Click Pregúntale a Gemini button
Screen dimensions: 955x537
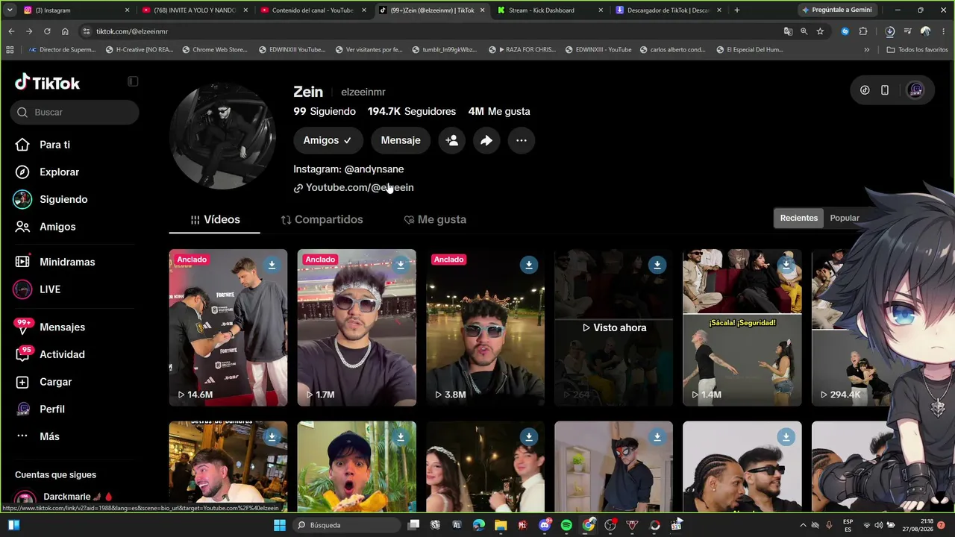tap(836, 10)
